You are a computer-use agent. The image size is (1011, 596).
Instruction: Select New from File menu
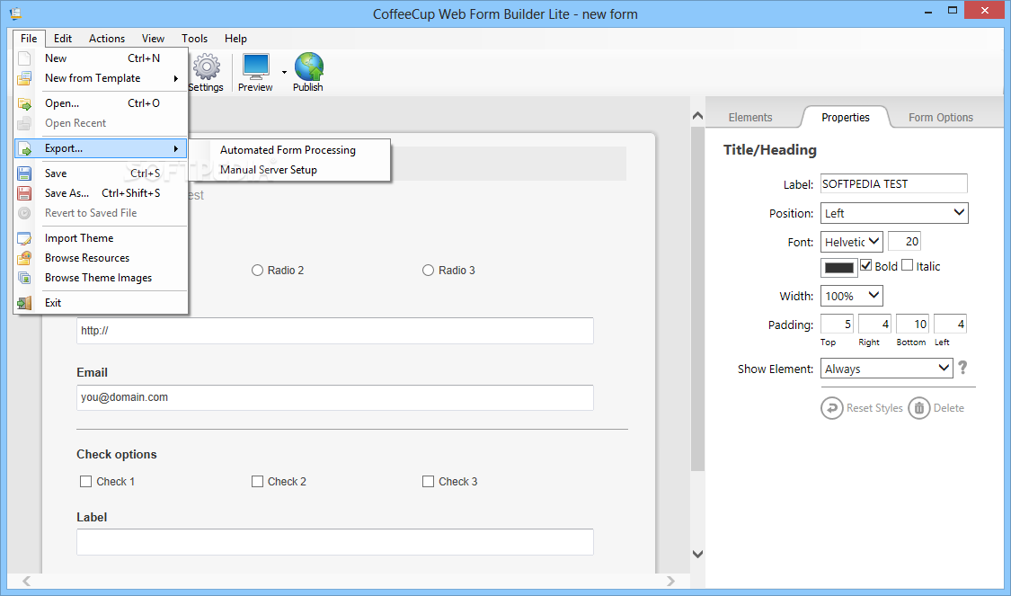tap(102, 58)
